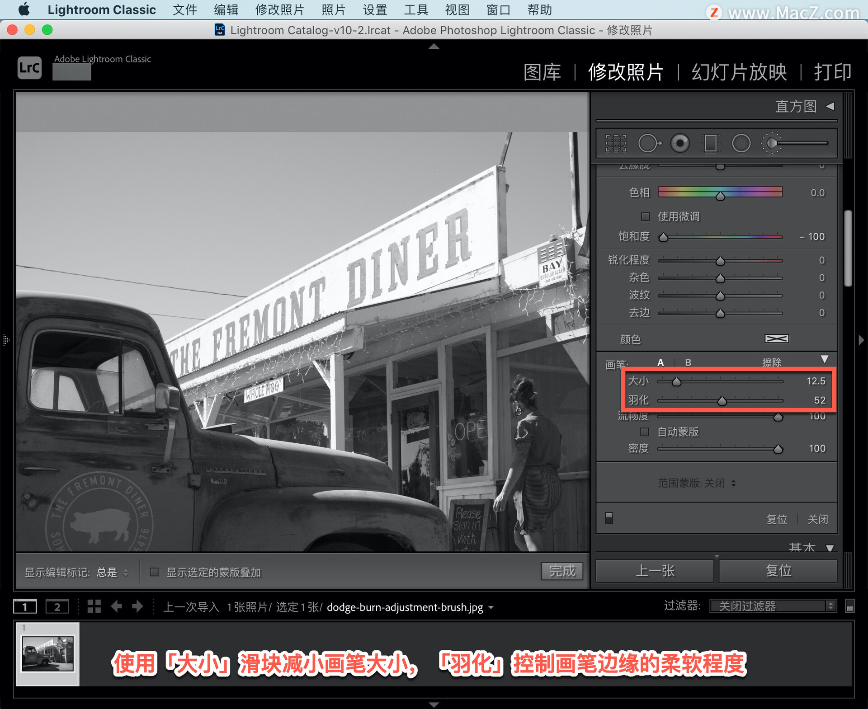868x709 pixels.
Task: Click the large 复位 button at bottom
Action: 778,571
